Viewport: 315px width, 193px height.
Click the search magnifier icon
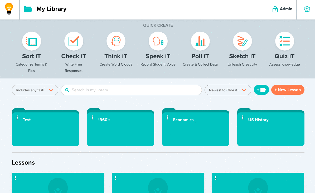pyautogui.click(x=67, y=90)
